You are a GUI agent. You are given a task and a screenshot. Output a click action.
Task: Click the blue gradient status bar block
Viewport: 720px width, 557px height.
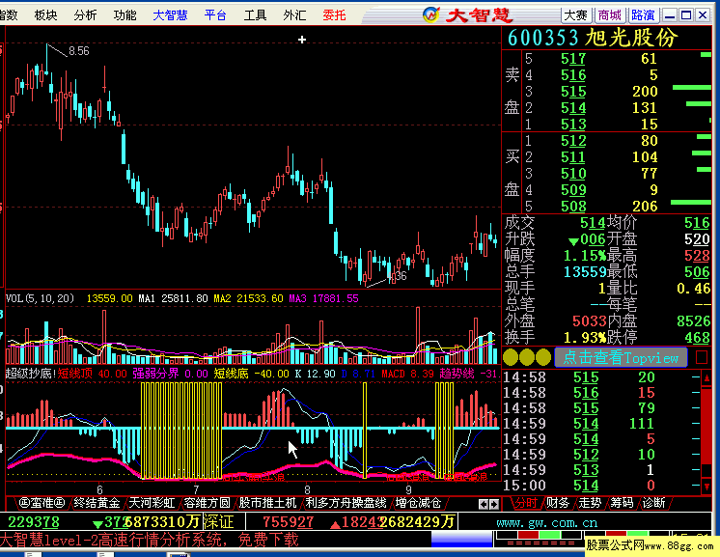point(462,540)
